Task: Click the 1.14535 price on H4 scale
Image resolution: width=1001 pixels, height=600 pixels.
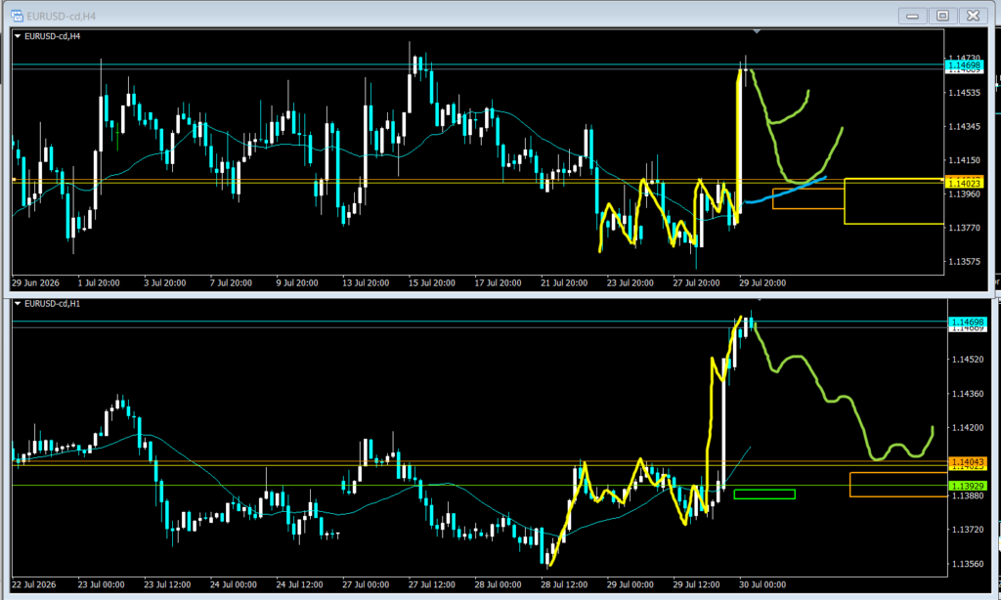Action: (x=964, y=93)
